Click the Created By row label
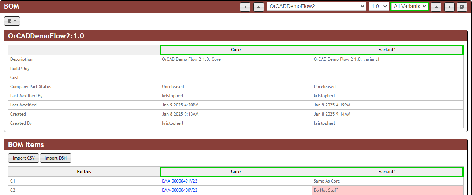 click(21, 123)
